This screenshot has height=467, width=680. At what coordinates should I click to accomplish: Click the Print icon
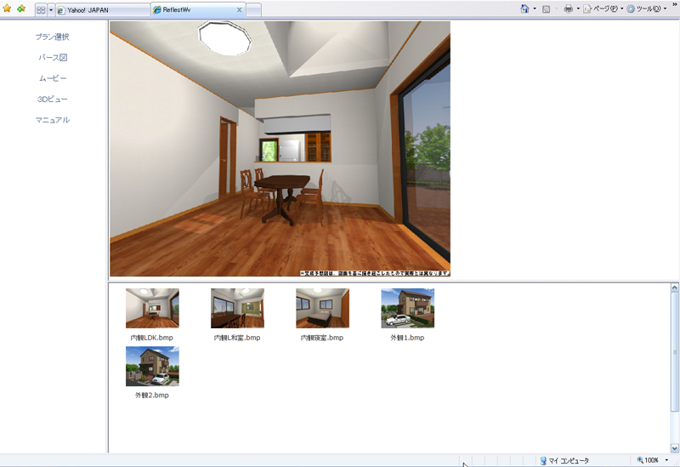click(x=568, y=9)
